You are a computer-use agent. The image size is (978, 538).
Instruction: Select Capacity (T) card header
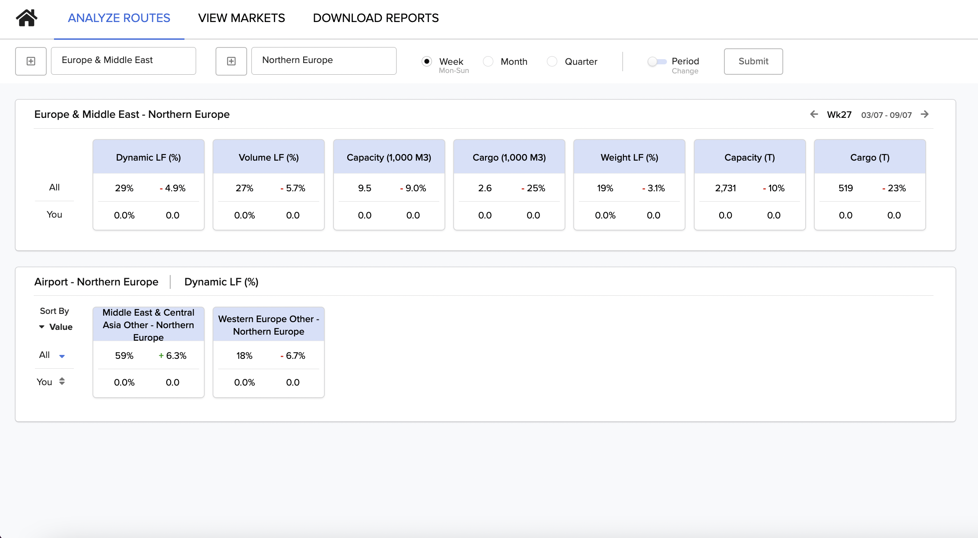(750, 157)
